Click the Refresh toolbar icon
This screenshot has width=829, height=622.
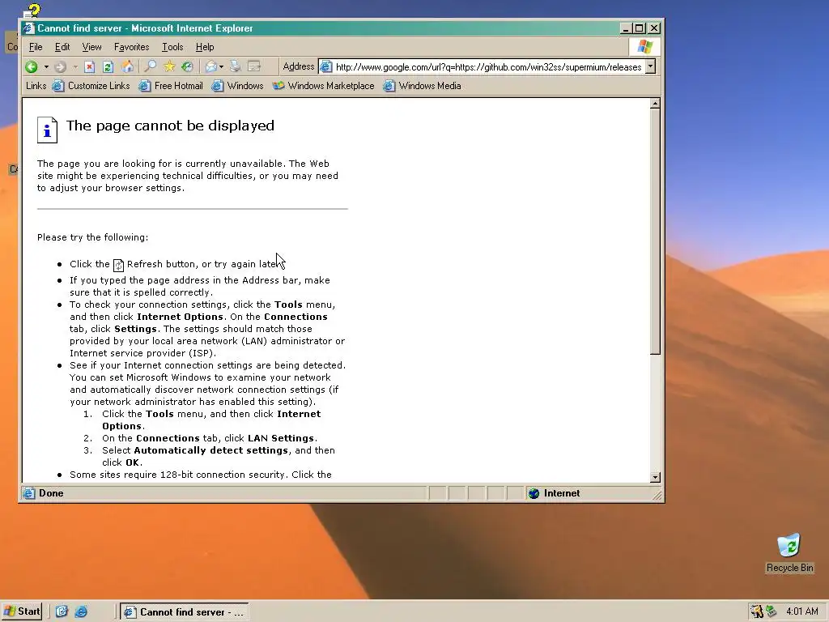[108, 66]
